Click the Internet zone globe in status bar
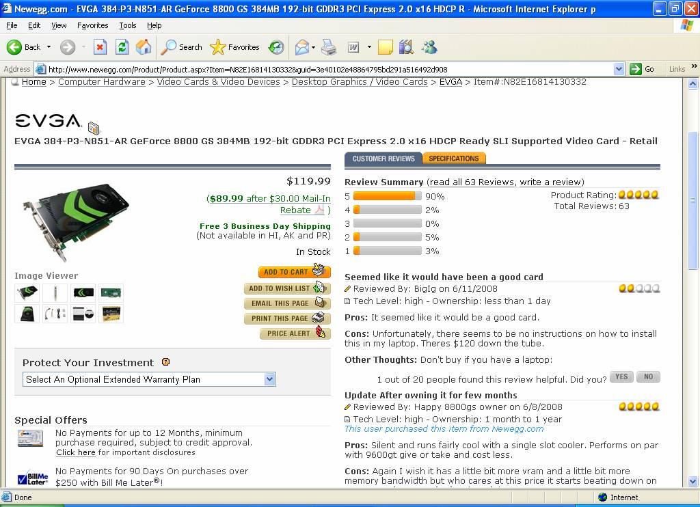 pos(603,497)
